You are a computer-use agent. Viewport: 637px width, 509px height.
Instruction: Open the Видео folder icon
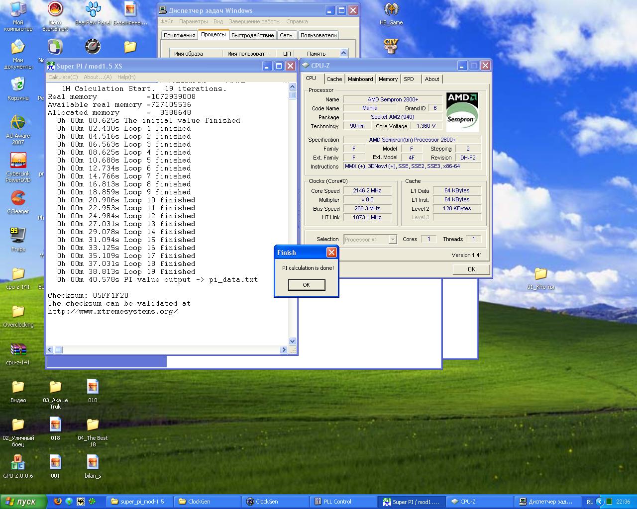point(18,391)
